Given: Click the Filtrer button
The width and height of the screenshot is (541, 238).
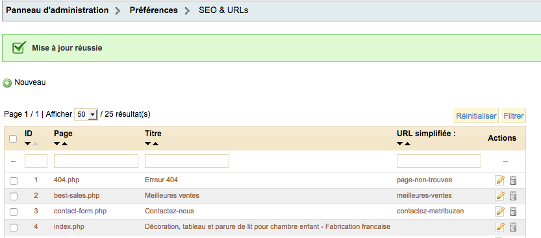Looking at the screenshot, I should coord(513,116).
